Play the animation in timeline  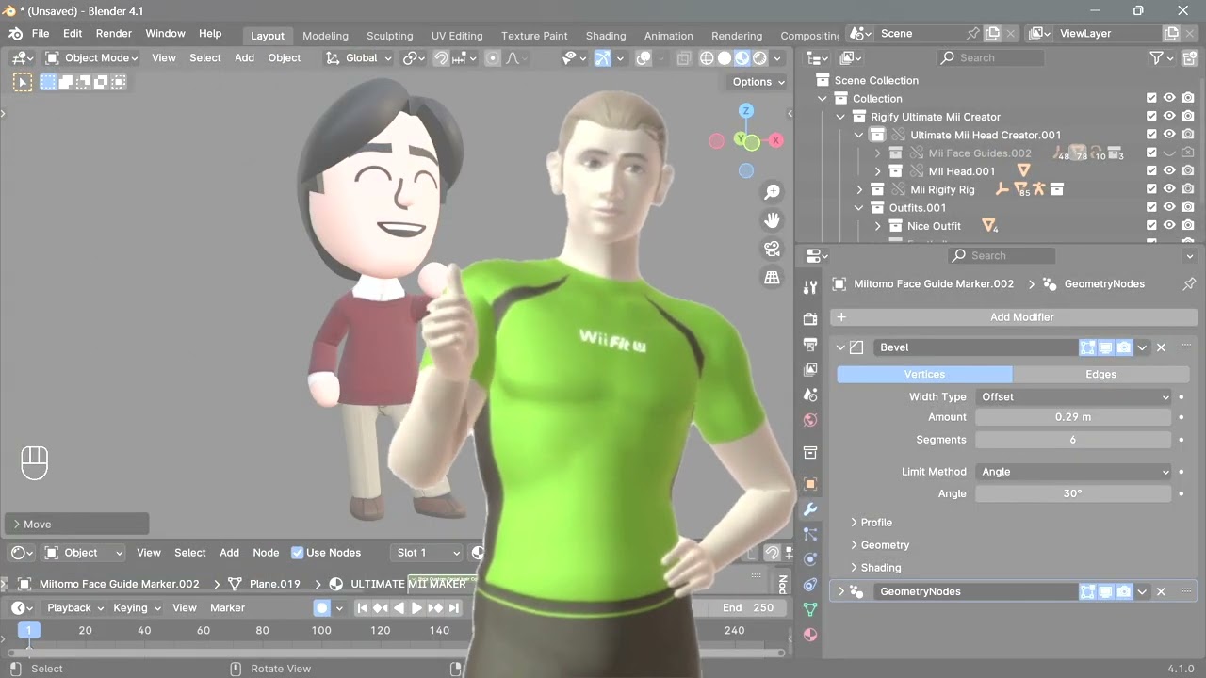coord(416,608)
